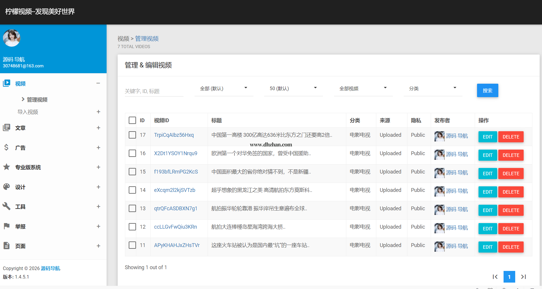542x289 pixels.
Task: Click the video play icon in sidebar
Action: (6, 83)
